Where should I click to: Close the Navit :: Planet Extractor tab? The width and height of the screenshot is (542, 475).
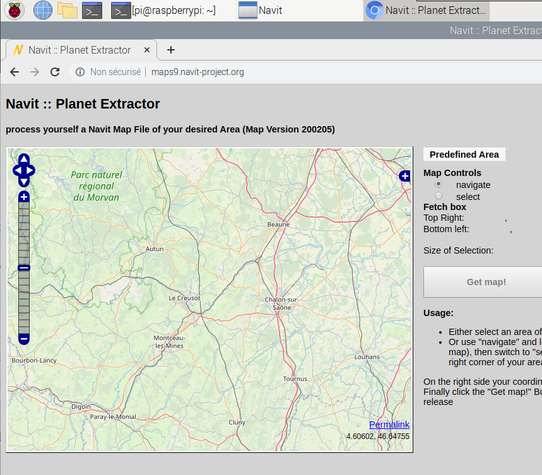tap(147, 50)
